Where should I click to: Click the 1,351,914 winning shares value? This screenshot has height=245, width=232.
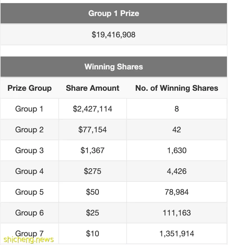[x=177, y=233]
